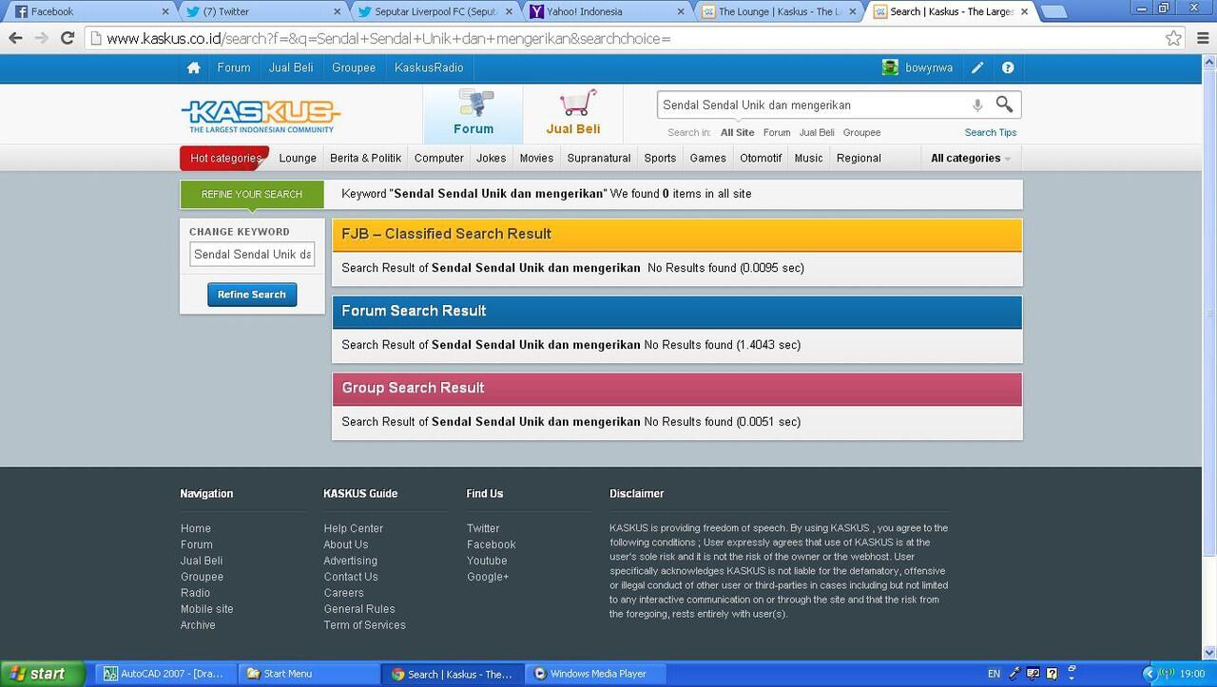Screen dimensions: 1217x687
Task: Open Hot categories menu
Action: coord(224,158)
